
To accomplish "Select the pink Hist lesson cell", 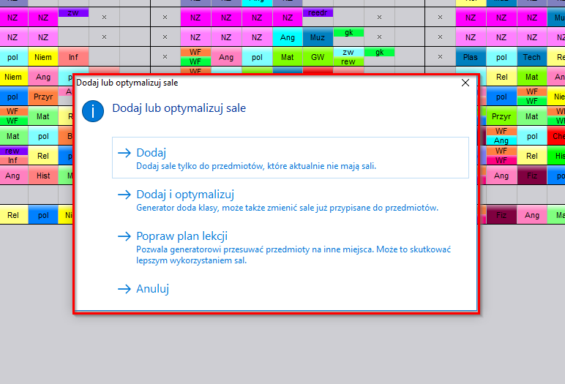I will pyautogui.click(x=43, y=176).
